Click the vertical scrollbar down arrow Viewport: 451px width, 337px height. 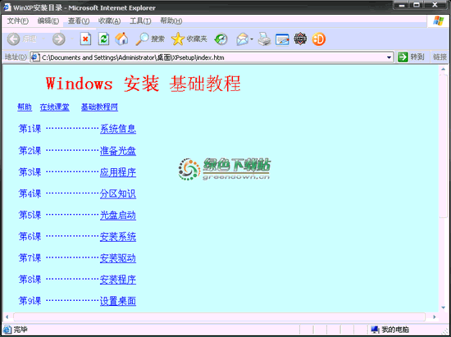443,308
